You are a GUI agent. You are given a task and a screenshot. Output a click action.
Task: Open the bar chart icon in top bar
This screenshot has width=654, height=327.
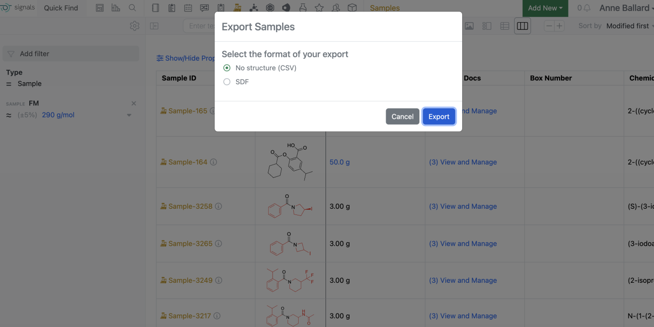(115, 8)
